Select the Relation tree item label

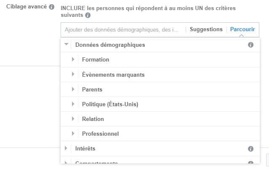93,119
